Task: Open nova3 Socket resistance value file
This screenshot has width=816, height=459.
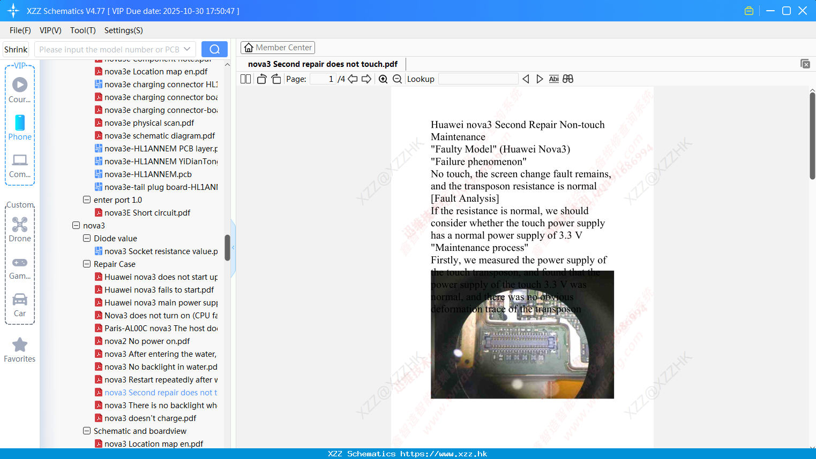Action: point(156,251)
